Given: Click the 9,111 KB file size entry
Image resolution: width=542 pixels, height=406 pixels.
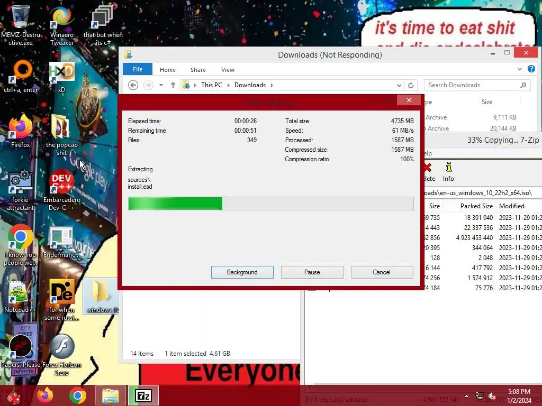Looking at the screenshot, I should [x=504, y=117].
